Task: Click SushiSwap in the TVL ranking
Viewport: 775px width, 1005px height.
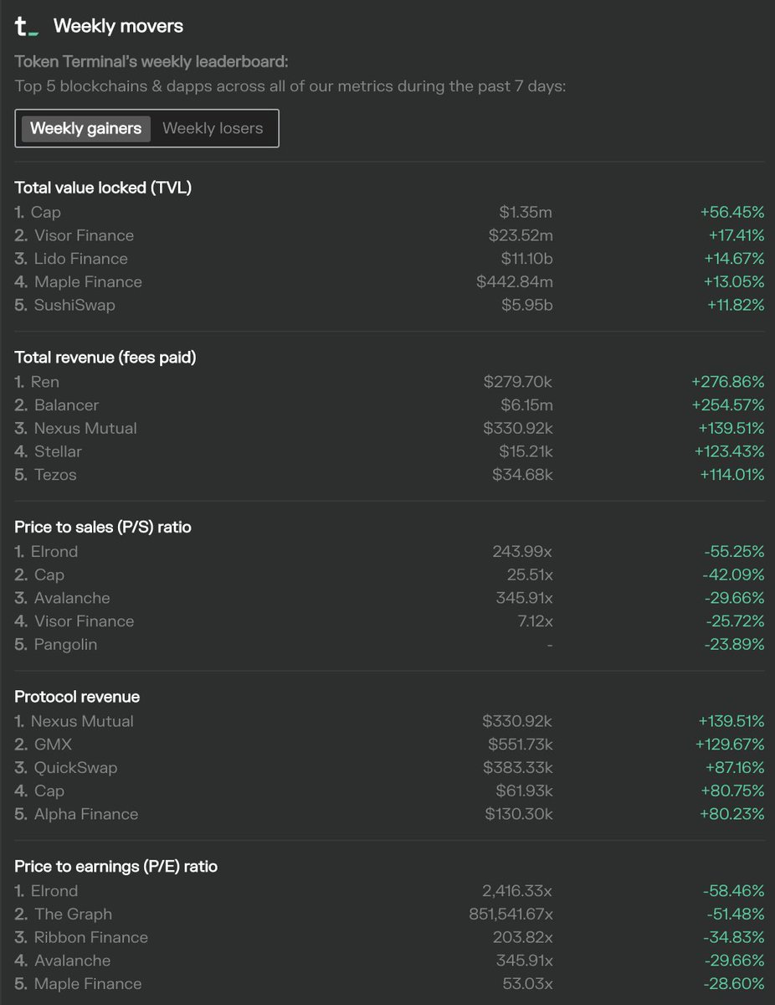Action: 74,305
